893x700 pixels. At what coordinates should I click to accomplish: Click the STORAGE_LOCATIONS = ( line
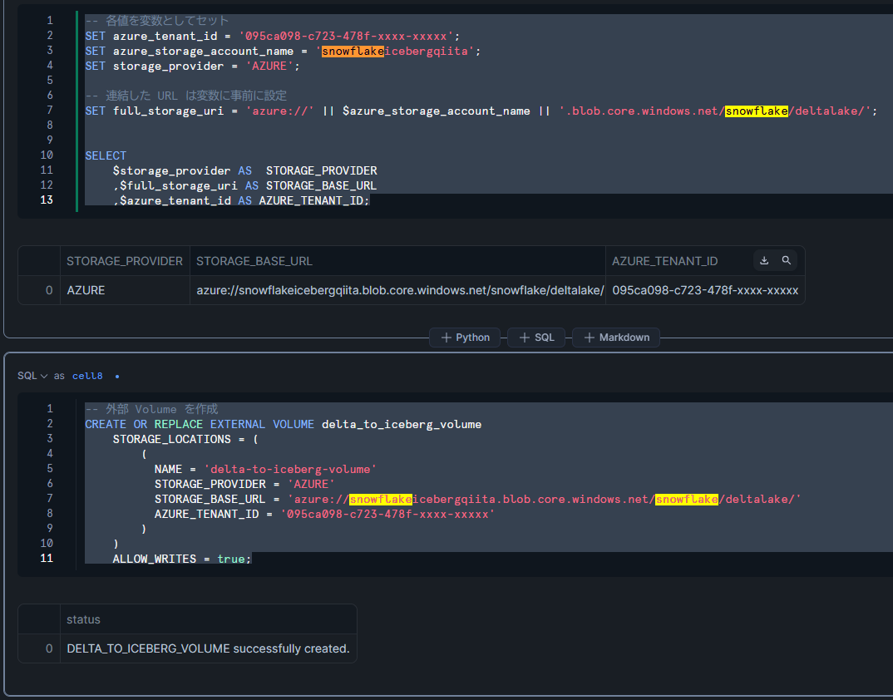pyautogui.click(x=185, y=439)
